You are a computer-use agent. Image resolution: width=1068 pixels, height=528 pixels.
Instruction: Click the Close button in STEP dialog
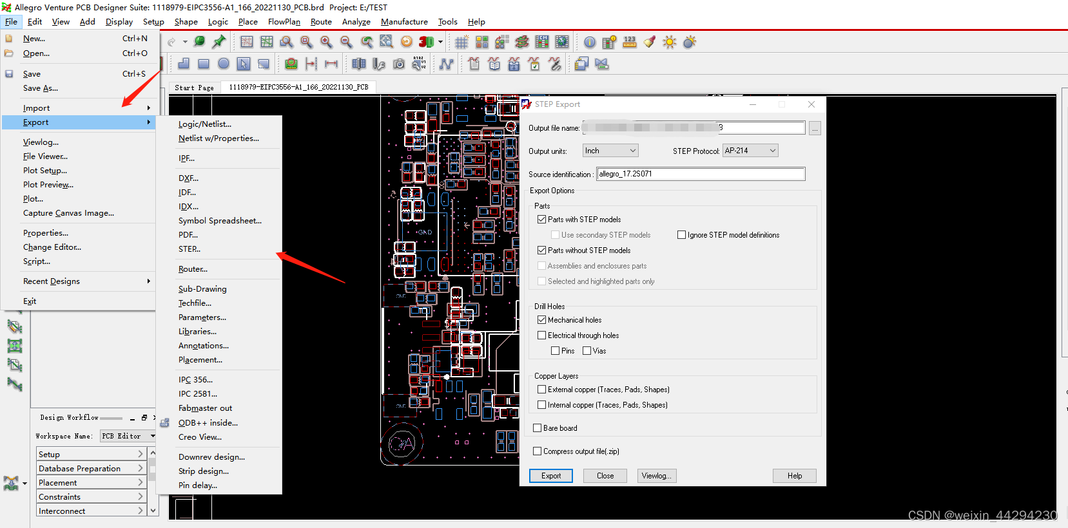coord(605,476)
